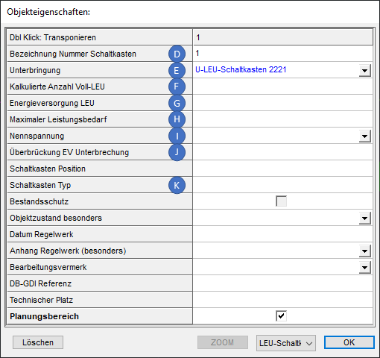The width and height of the screenshot is (380, 358).
Task: Open the LEU-Schaltk combo box
Action: [286, 343]
